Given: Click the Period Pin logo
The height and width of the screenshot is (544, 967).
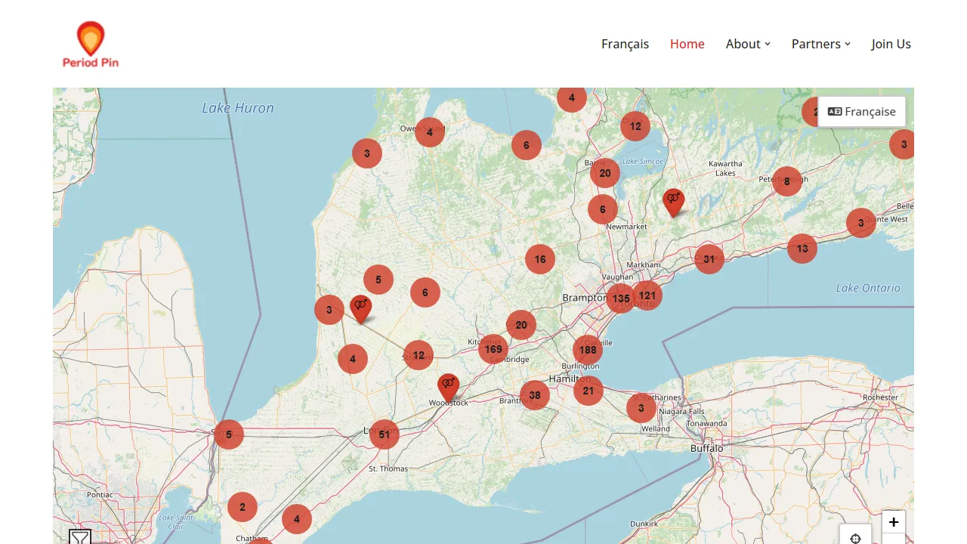Looking at the screenshot, I should [x=90, y=43].
